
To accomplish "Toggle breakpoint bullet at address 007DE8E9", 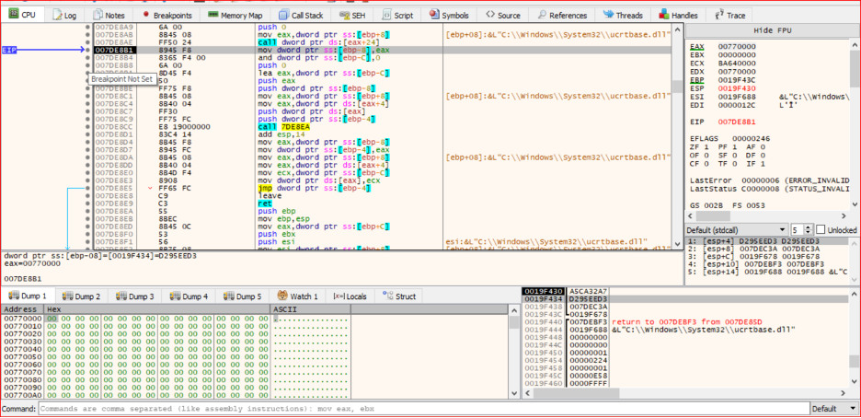I will pos(88,203).
